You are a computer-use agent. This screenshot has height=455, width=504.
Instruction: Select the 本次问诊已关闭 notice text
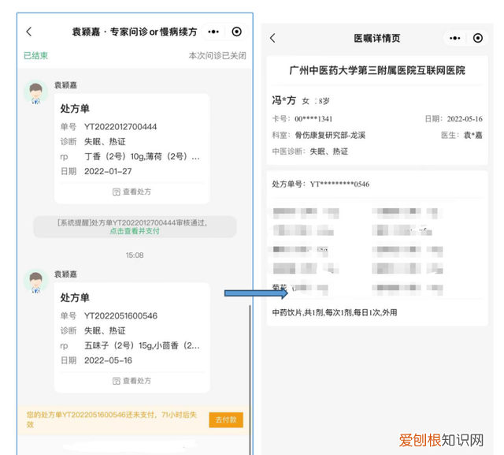(217, 55)
